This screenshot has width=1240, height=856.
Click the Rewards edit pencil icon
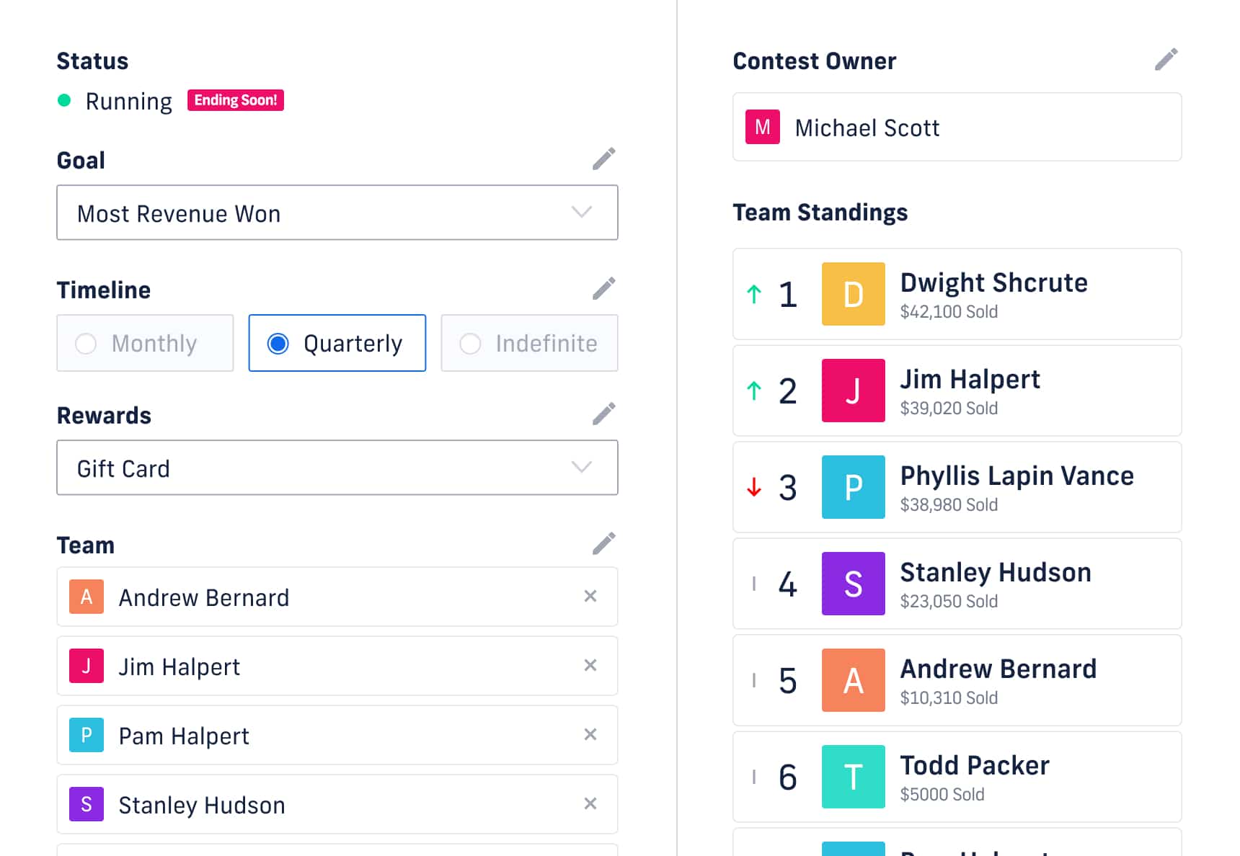(x=603, y=414)
